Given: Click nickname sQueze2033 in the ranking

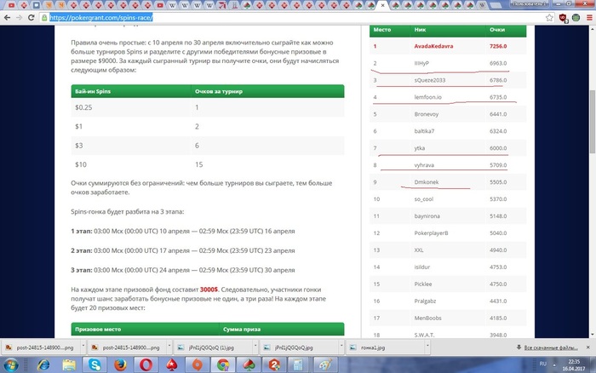Looking at the screenshot, I should (x=429, y=80).
